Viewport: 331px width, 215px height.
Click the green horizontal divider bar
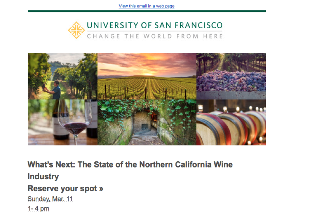point(147,11)
